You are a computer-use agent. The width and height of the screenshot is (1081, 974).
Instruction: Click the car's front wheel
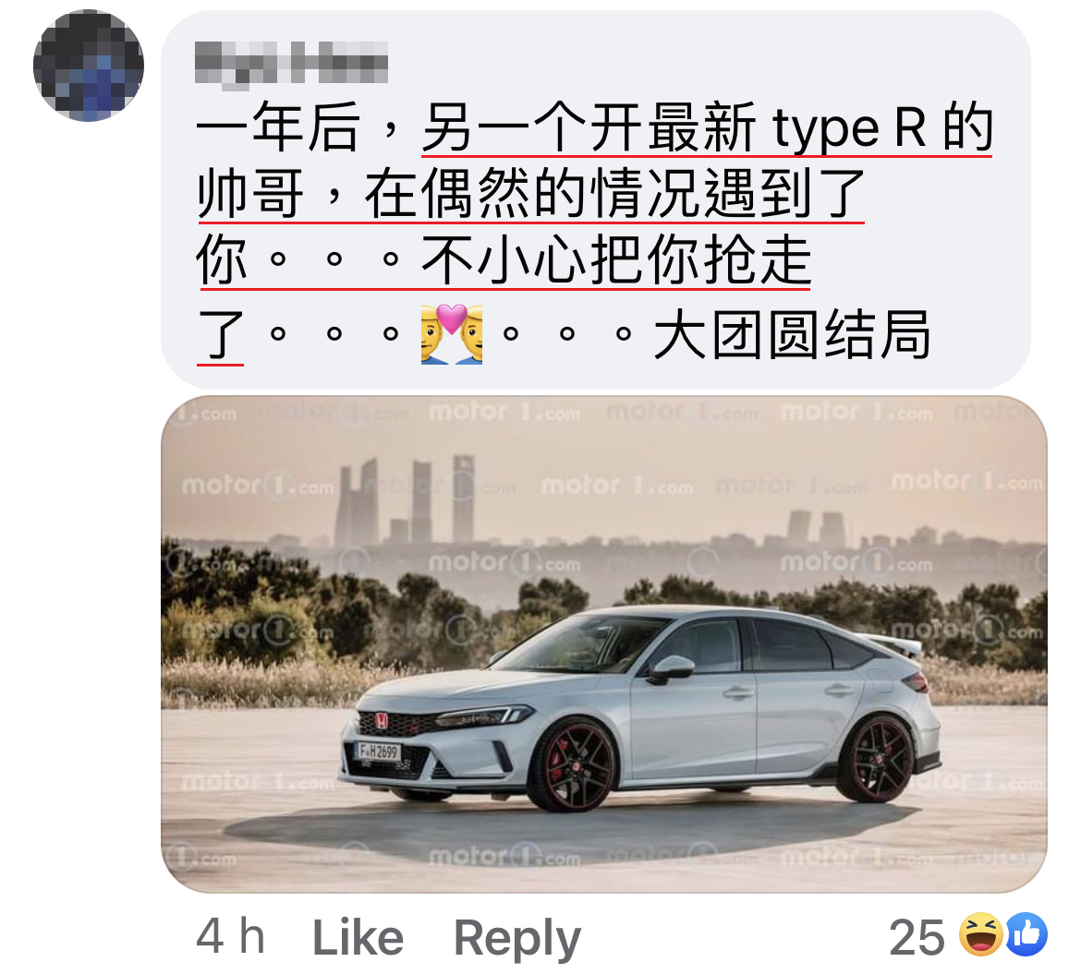pos(572,766)
